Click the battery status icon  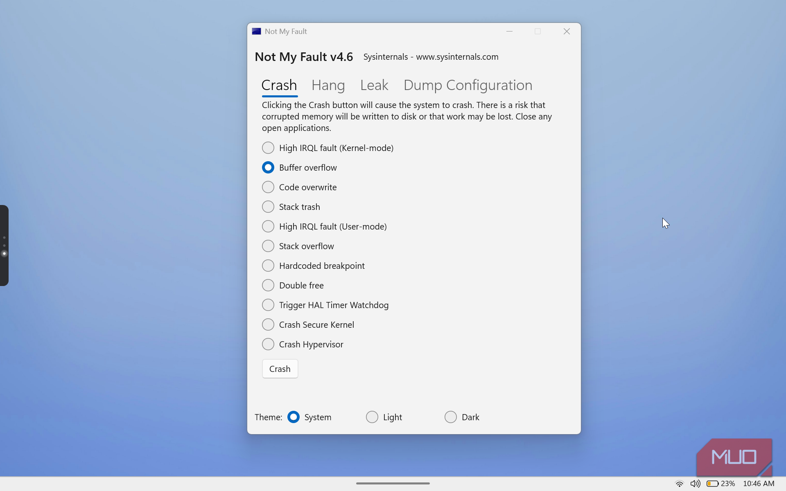click(712, 484)
